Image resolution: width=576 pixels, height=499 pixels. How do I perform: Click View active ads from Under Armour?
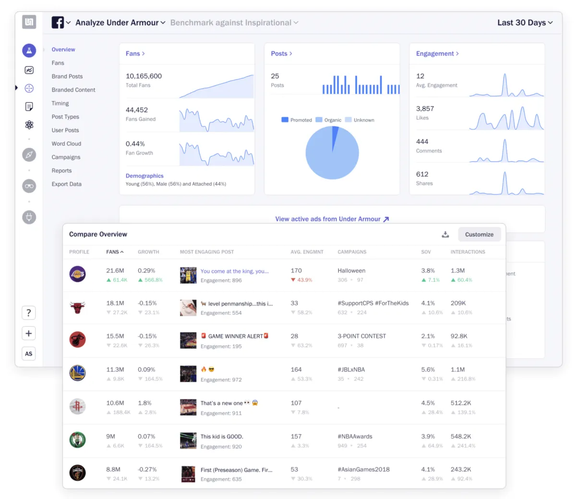[x=332, y=219]
